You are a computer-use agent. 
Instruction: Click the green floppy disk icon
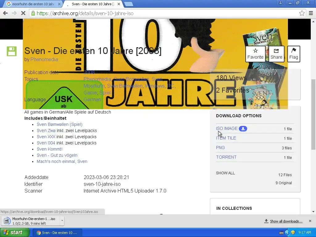coord(12,51)
